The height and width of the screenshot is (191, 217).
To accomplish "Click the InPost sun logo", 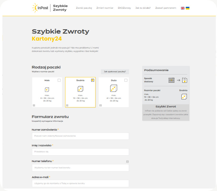I will [x=40, y=8].
